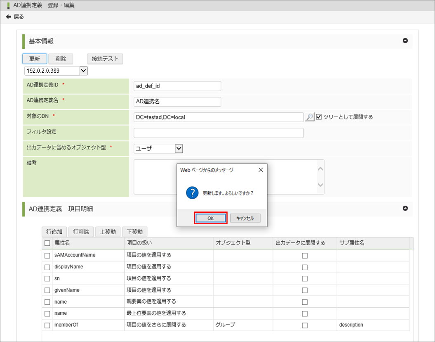Click the フィルタ設定 input field
The image size is (435, 342).
coord(219,133)
